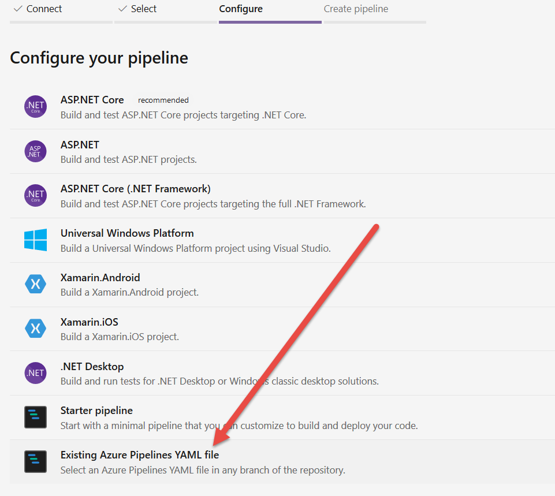
Task: Click the Existing Azure Pipelines YAML file icon
Action: click(x=35, y=462)
